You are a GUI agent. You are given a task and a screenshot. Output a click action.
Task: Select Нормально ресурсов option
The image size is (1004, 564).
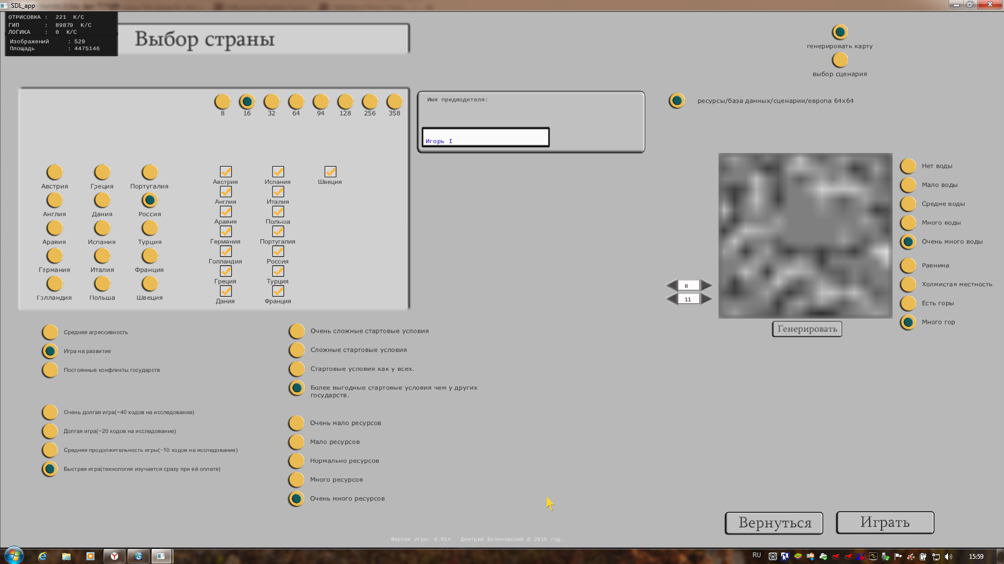[x=296, y=461]
